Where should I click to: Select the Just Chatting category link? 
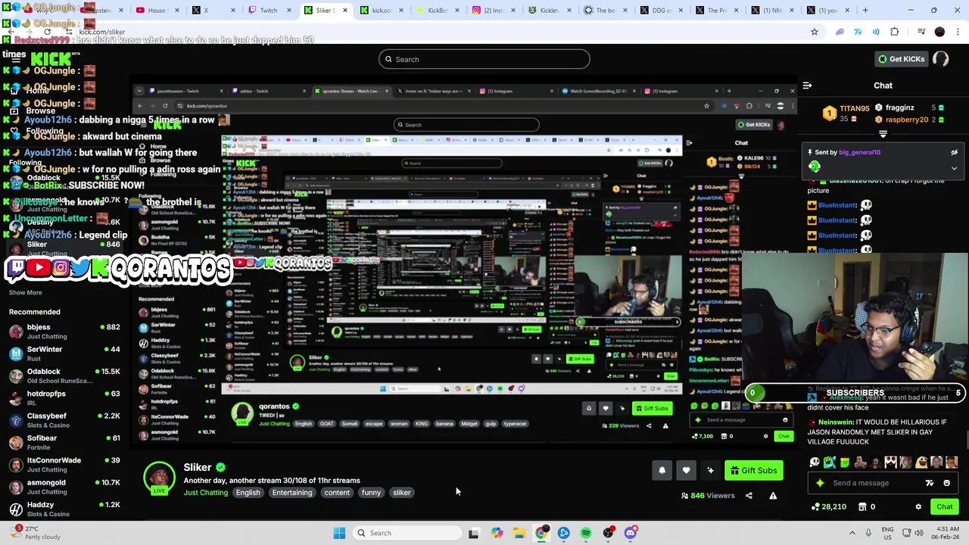(205, 493)
